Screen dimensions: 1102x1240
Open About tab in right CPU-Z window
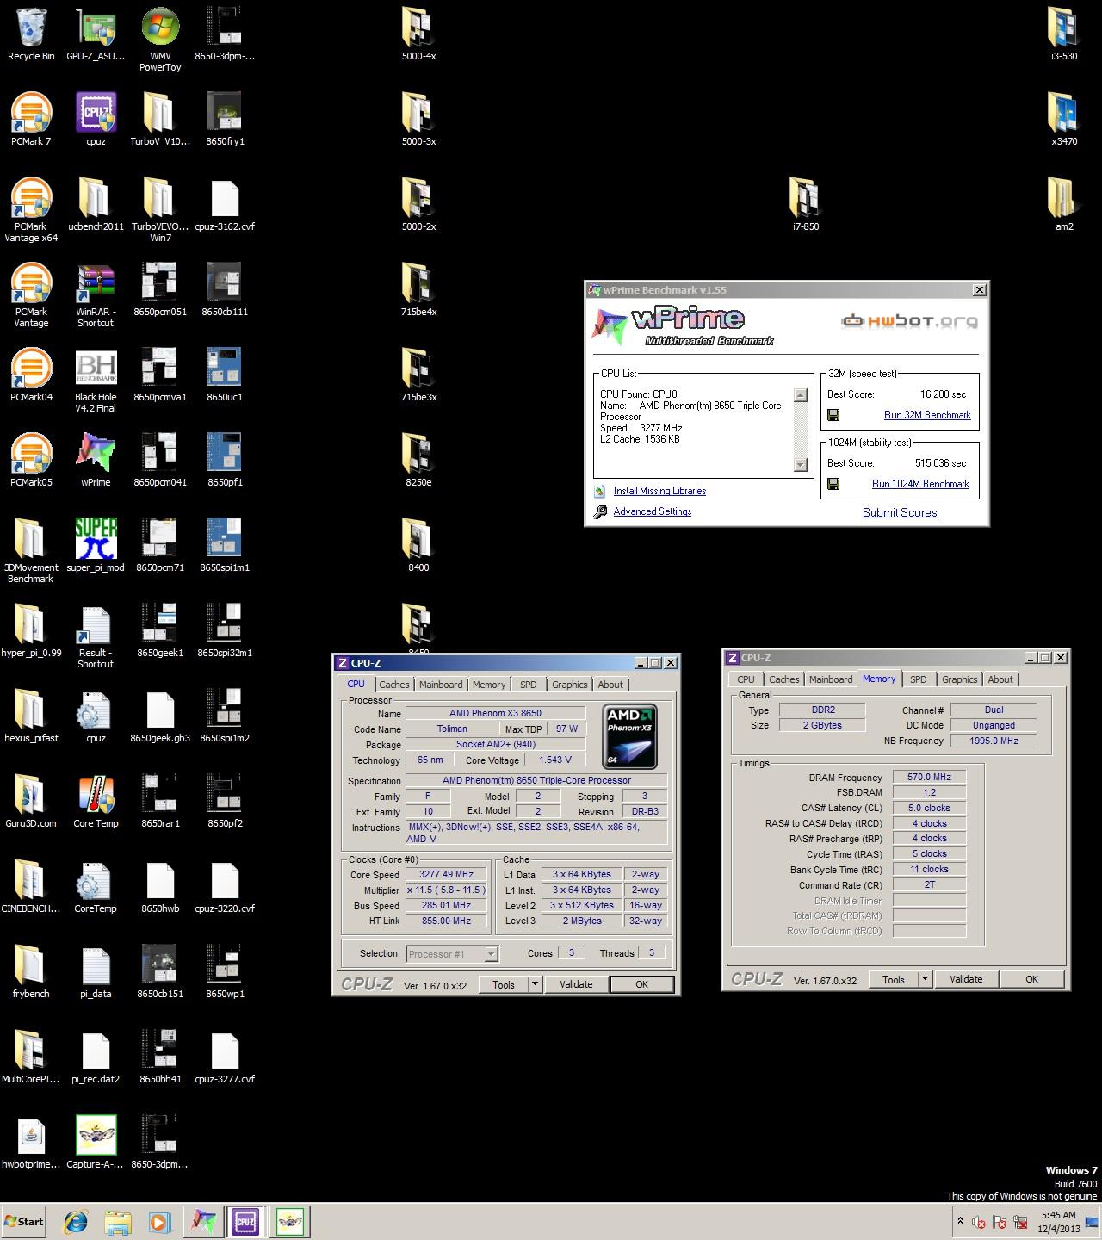(x=1000, y=679)
